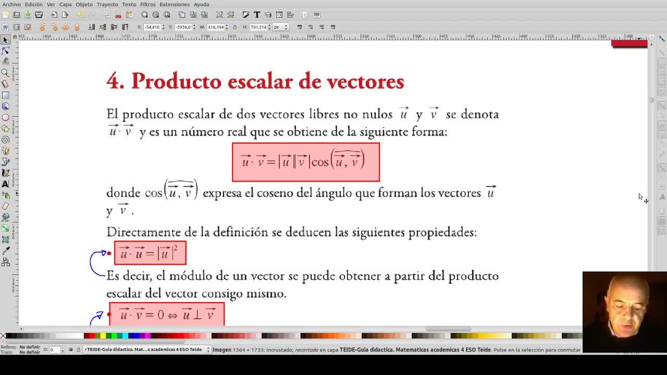Toggle current layer visibility eye

(x=71, y=349)
